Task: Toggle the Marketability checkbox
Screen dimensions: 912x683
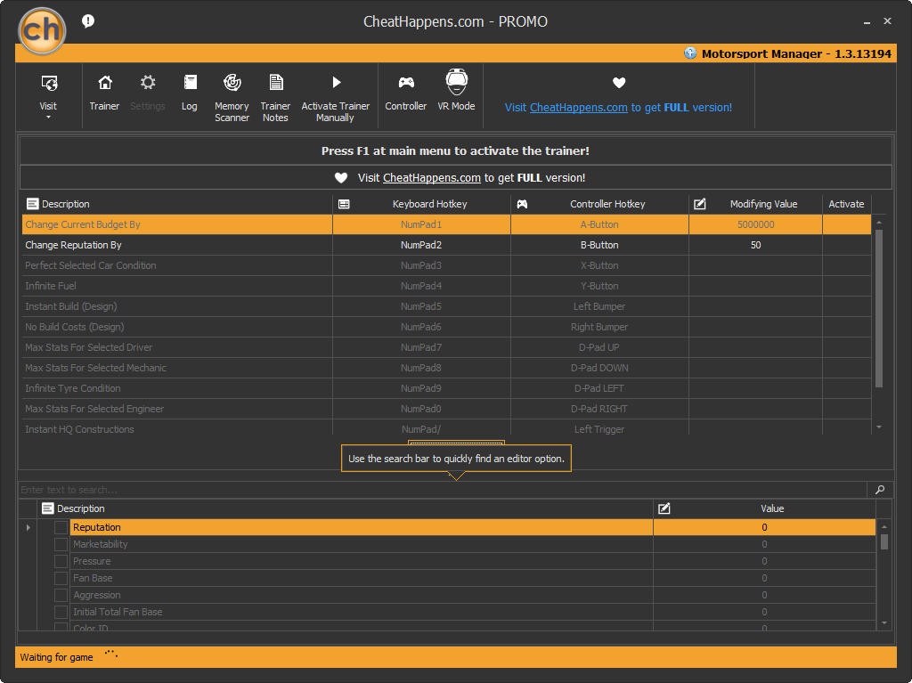Action: (x=61, y=544)
